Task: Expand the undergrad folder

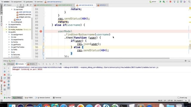Action: (9, 22)
